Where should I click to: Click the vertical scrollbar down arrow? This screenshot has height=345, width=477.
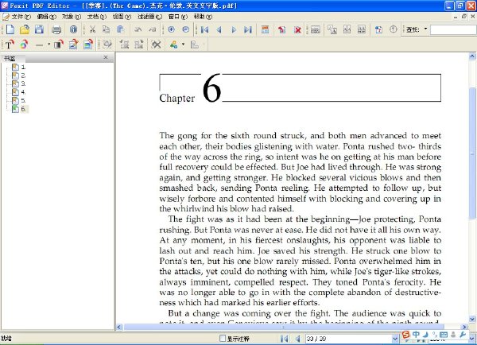click(x=472, y=319)
